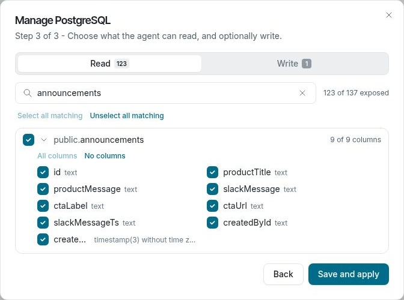Viewport: 404px width, 300px height.
Task: Click the public.announcements table name
Action: pos(99,140)
